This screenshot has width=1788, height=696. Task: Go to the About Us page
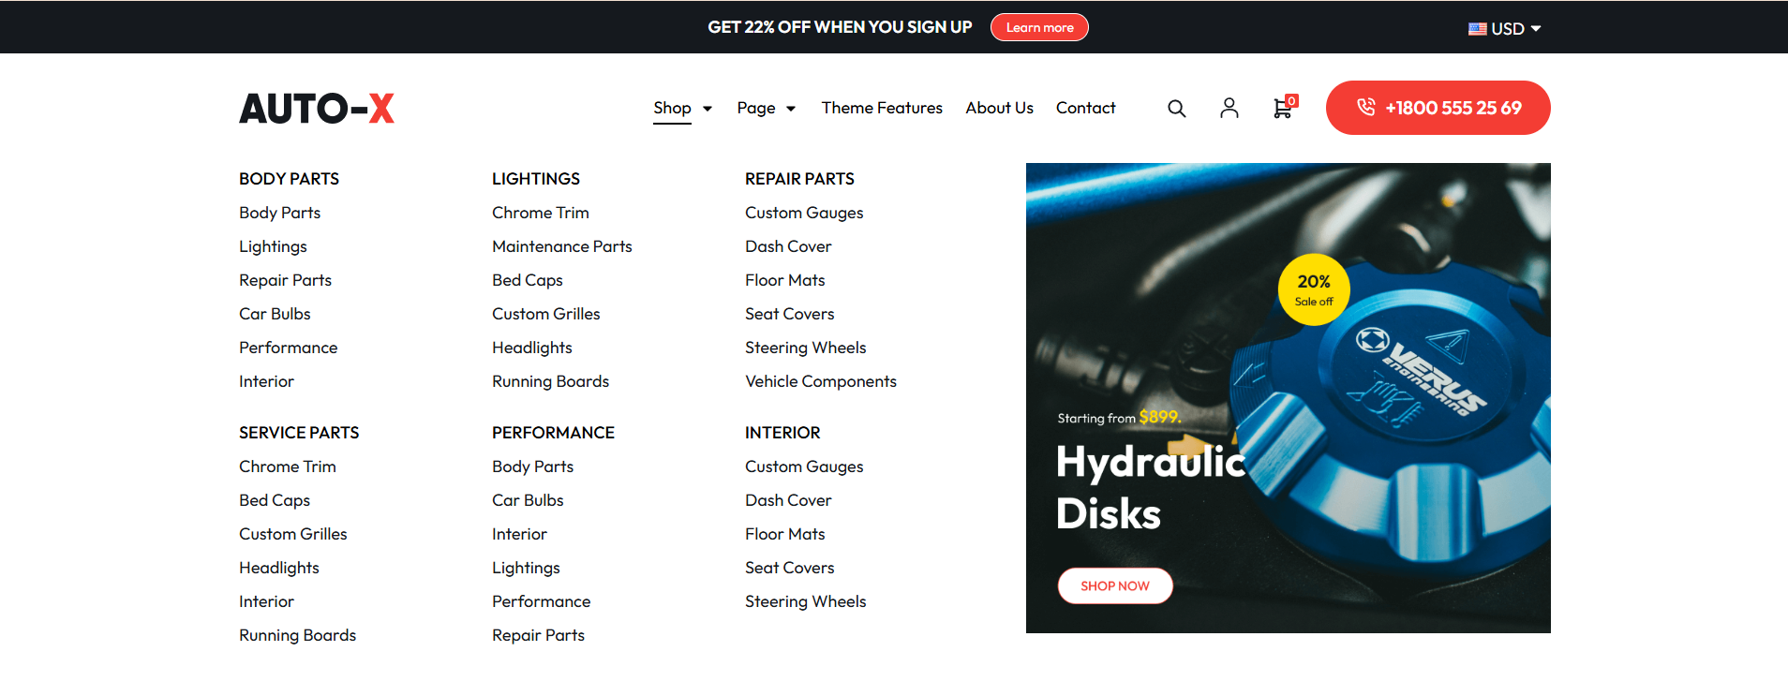(999, 108)
